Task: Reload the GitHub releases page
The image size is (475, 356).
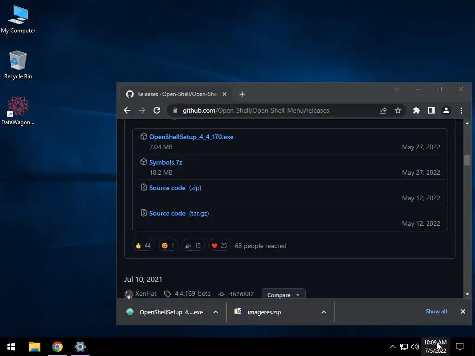Action: (157, 110)
